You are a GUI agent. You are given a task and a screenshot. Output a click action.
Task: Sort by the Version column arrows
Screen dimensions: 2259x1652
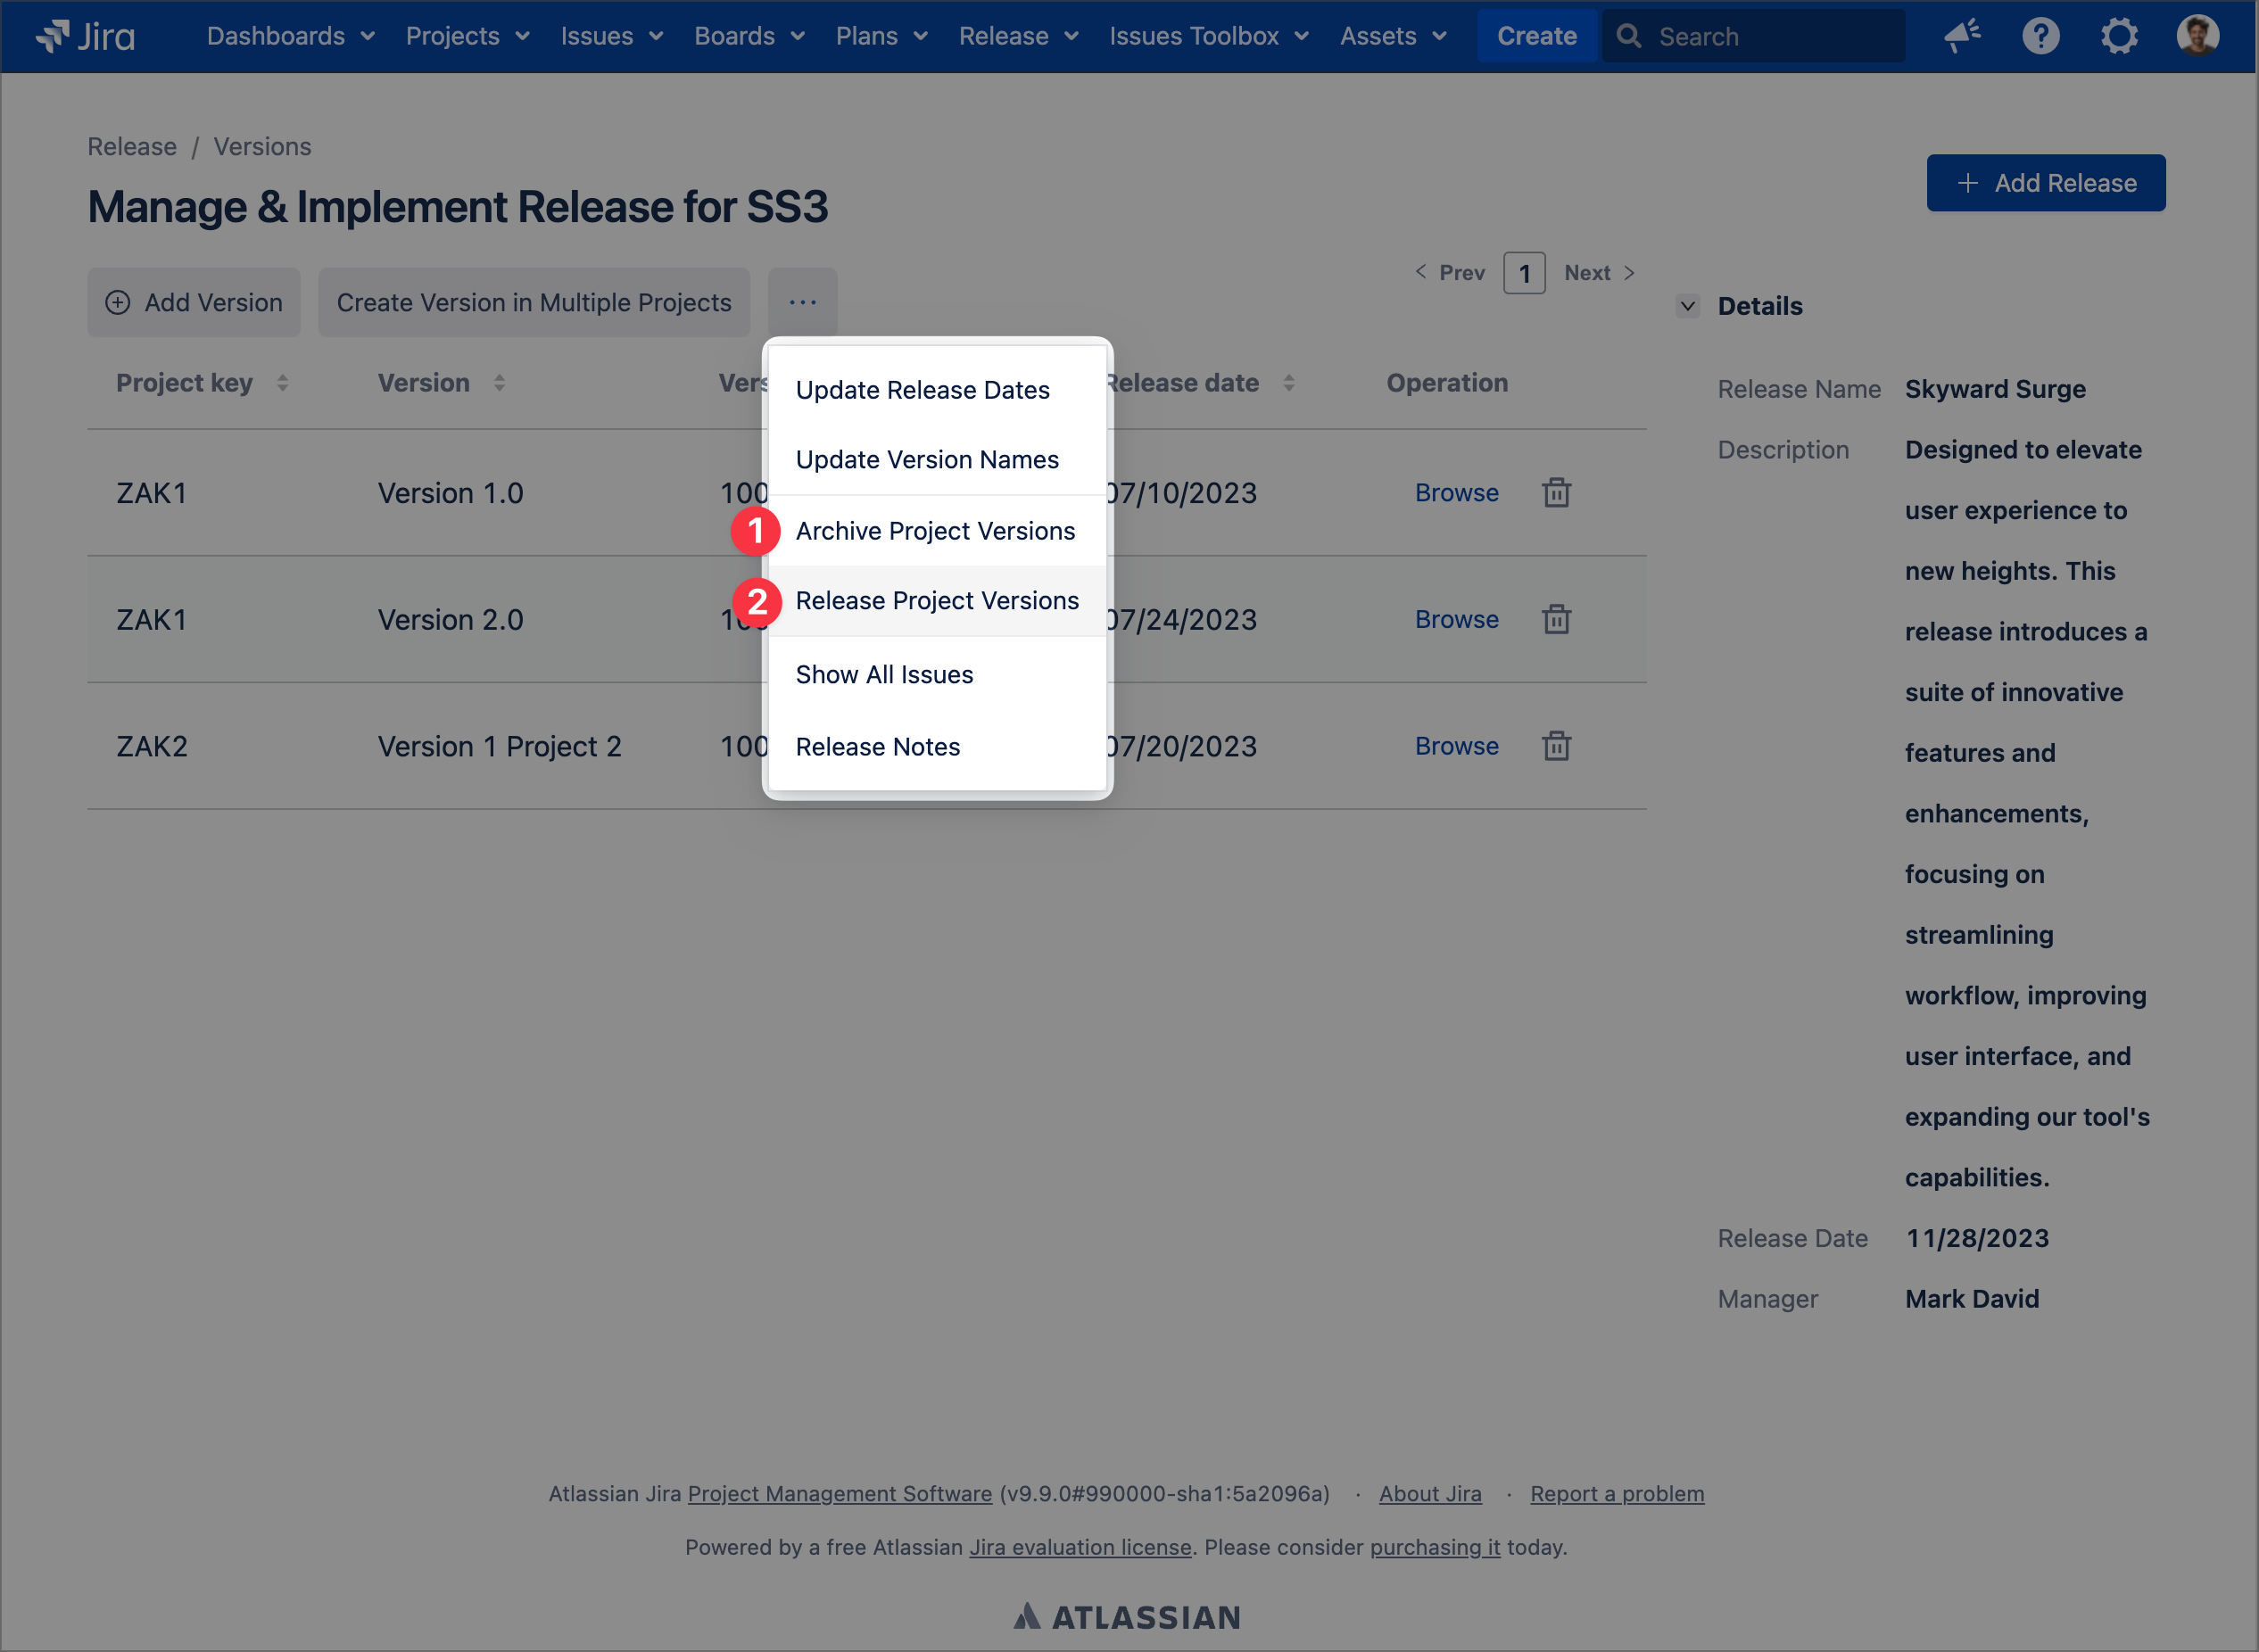pos(499,383)
